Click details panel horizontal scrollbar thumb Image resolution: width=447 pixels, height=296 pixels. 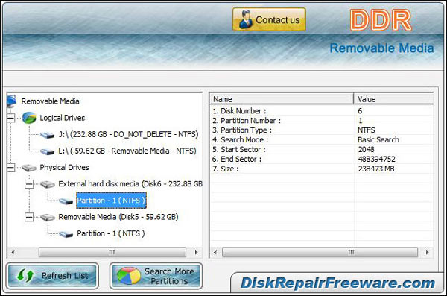[320, 252]
